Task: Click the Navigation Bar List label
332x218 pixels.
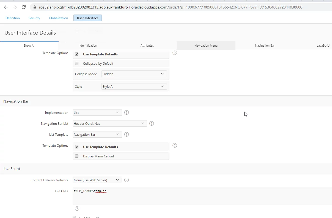Action: coord(54,124)
